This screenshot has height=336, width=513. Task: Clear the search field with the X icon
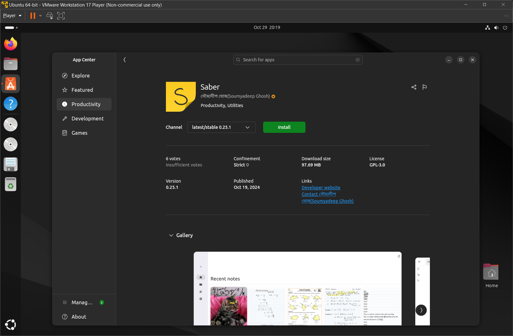tap(358, 60)
